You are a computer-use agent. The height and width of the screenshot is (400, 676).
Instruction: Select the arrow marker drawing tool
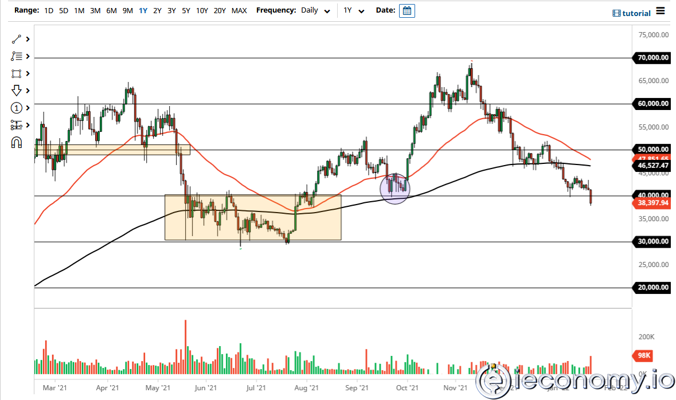pyautogui.click(x=15, y=91)
